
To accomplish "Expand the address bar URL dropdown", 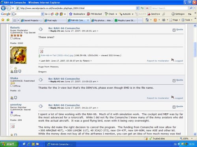I will [138, 8].
